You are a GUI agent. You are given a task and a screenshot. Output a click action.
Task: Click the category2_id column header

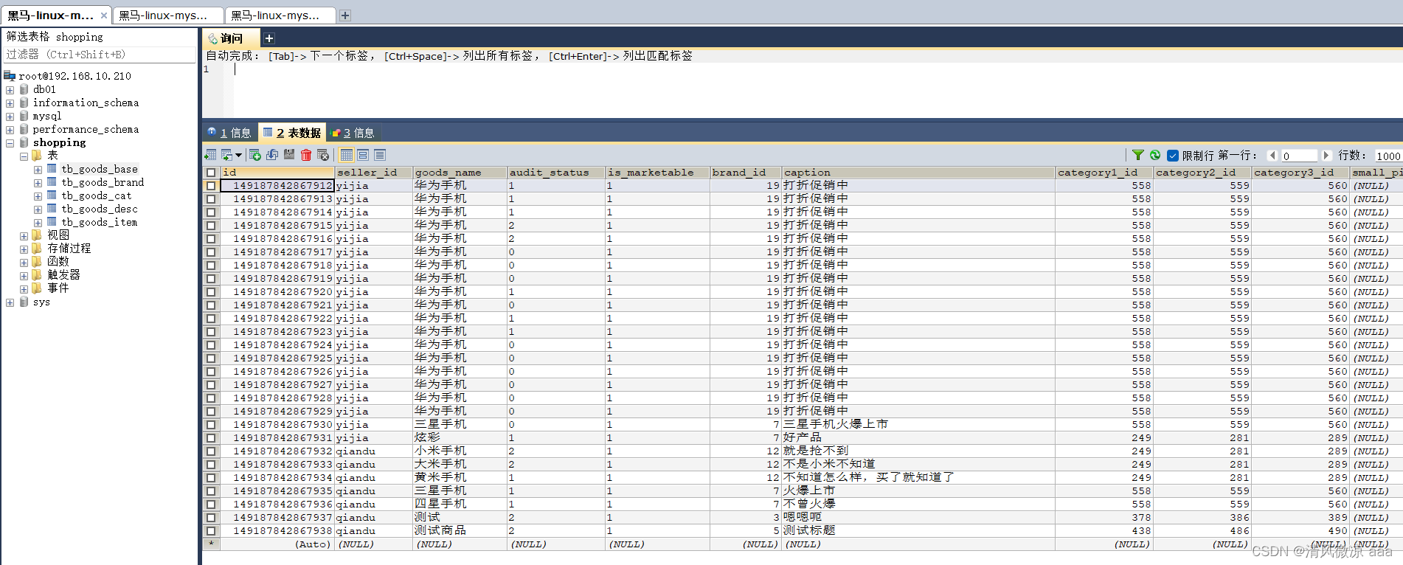click(x=1202, y=173)
